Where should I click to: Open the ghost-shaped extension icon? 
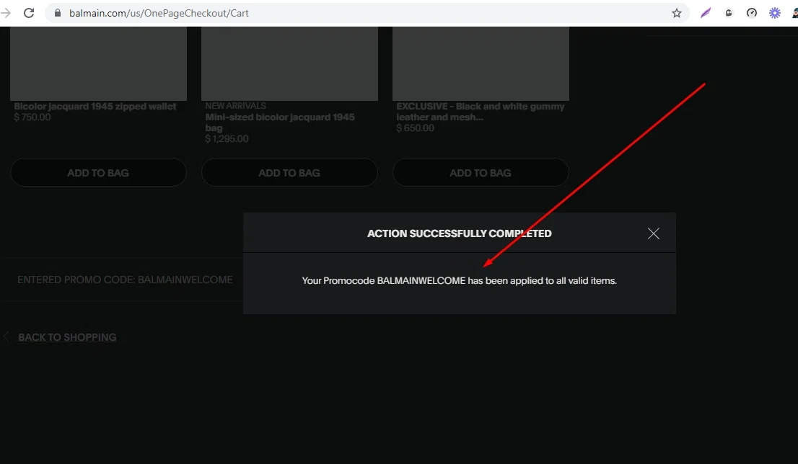pos(729,13)
